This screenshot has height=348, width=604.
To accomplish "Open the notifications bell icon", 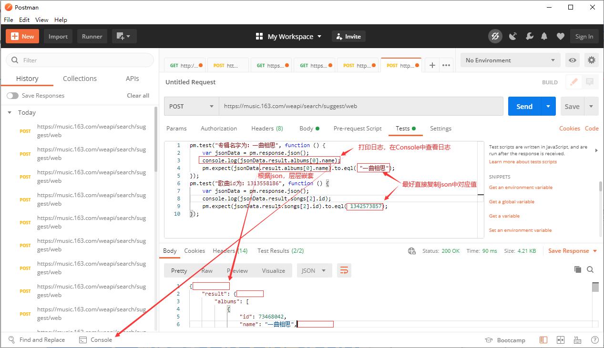I will click(544, 37).
